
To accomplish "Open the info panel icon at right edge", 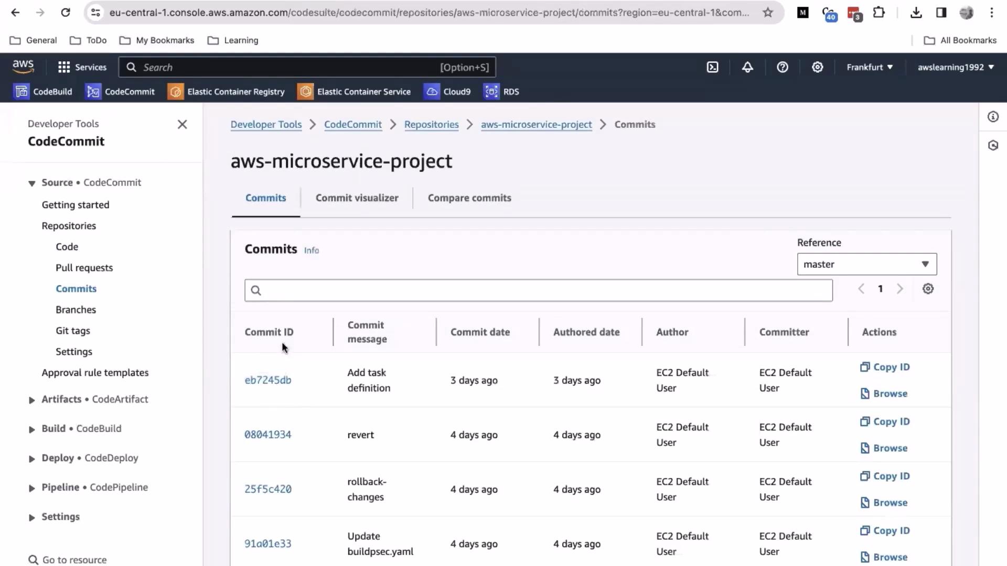I will pyautogui.click(x=993, y=117).
